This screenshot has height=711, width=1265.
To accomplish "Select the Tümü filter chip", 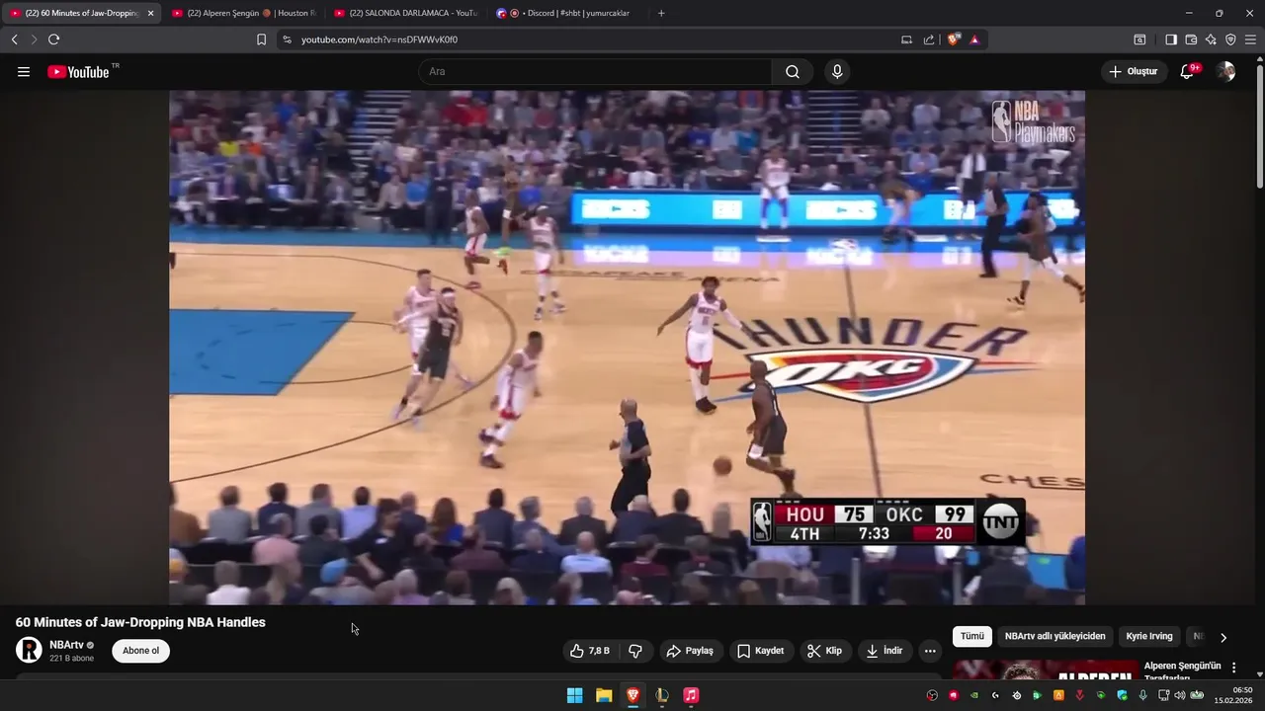I will tap(972, 637).
